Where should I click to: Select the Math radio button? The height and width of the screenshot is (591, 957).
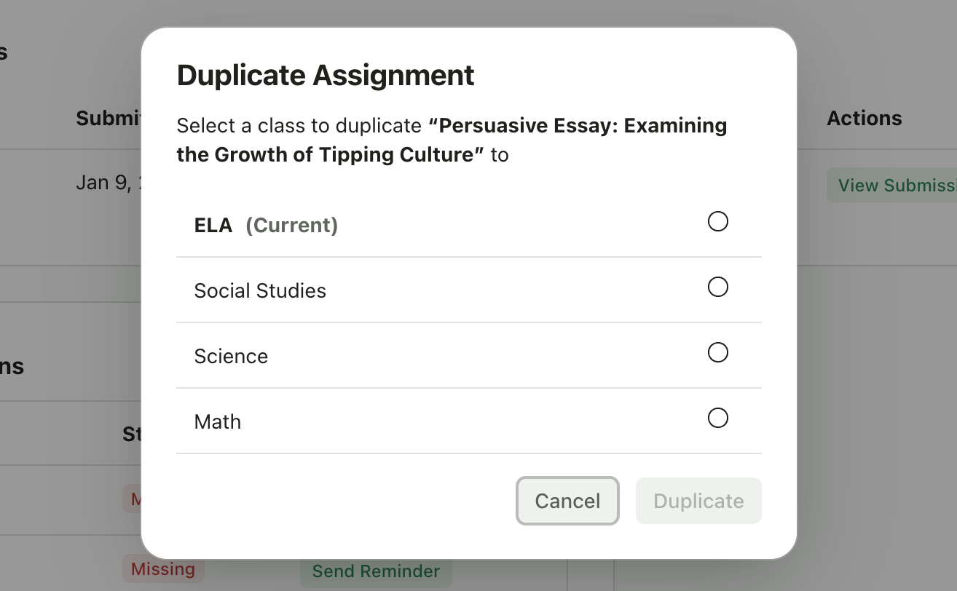coord(718,418)
